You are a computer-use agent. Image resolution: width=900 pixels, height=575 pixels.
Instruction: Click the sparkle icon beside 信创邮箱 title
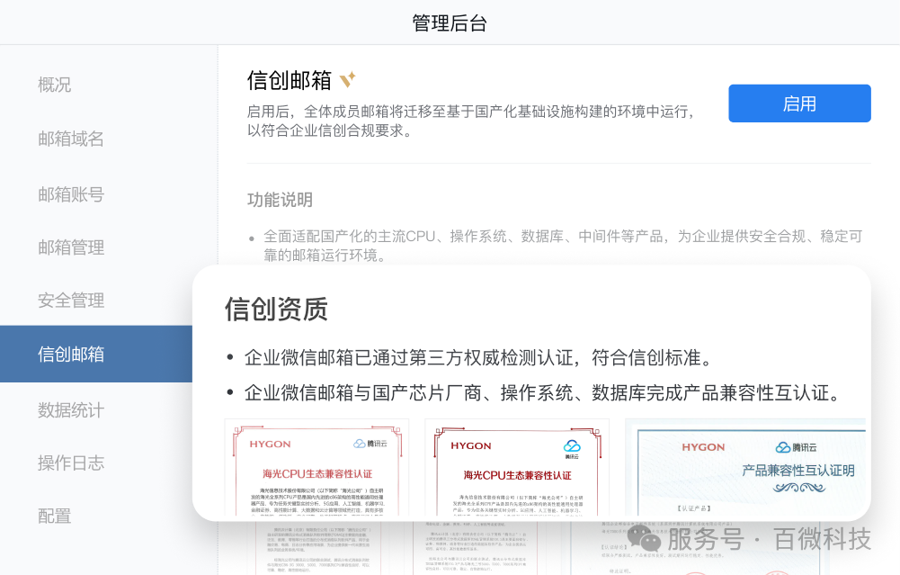click(x=347, y=78)
